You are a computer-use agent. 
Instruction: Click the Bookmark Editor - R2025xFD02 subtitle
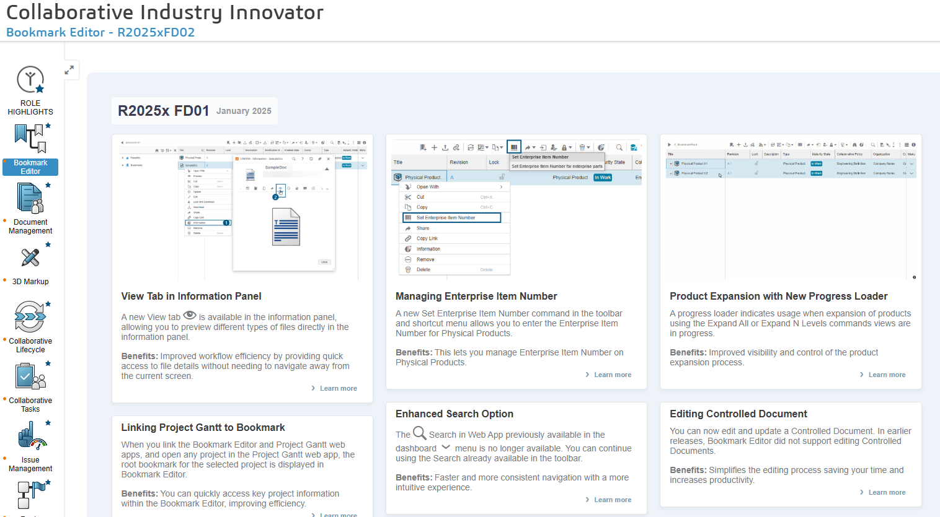100,32
